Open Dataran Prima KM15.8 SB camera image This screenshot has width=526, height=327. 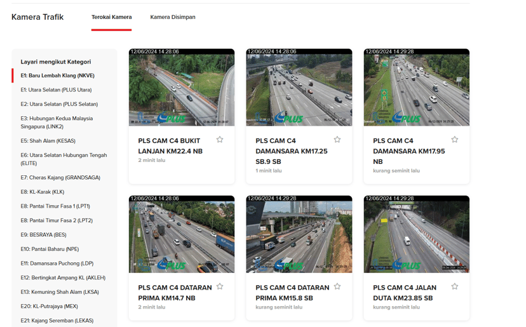[299, 234]
